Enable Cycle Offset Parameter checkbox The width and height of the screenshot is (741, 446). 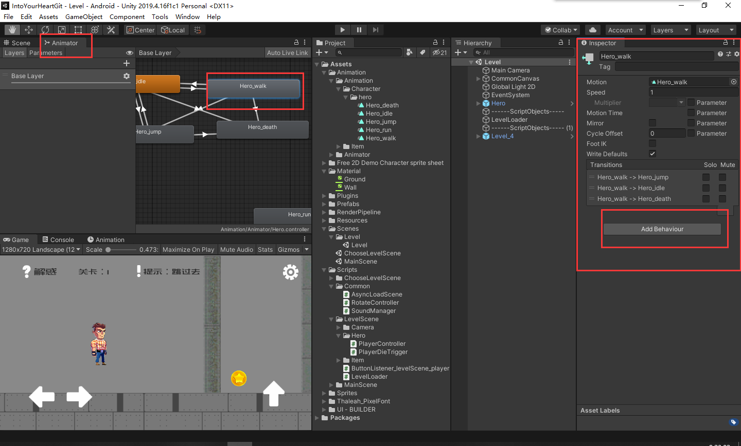(x=691, y=133)
